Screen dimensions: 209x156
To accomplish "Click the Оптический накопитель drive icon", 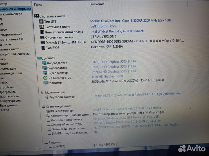I will [x=48, y=129].
